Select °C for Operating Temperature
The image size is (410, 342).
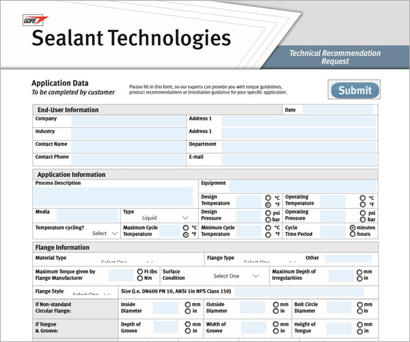click(362, 198)
